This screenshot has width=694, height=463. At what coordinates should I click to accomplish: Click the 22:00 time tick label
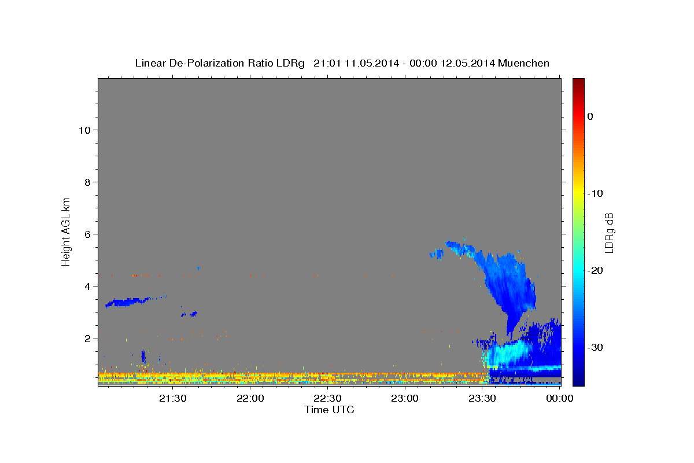(x=250, y=398)
